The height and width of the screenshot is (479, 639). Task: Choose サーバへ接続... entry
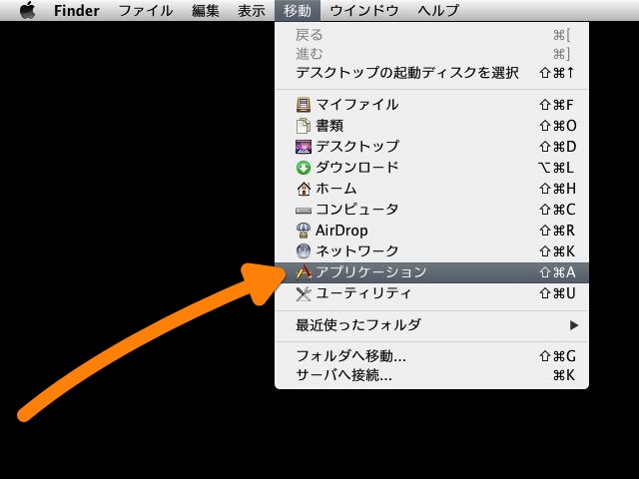[x=432, y=375]
